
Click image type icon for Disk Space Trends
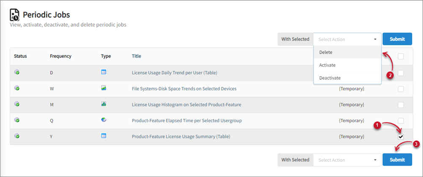(x=104, y=88)
